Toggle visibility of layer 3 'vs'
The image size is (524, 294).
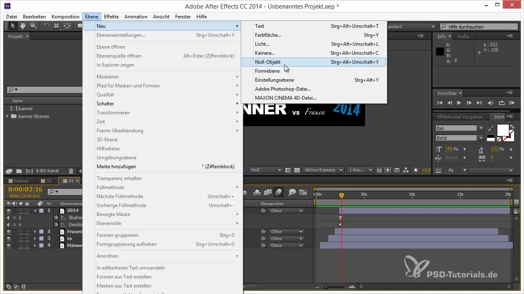9,238
